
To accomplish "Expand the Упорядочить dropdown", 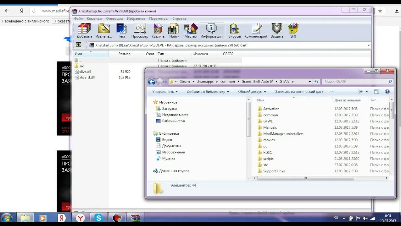I will [x=165, y=92].
